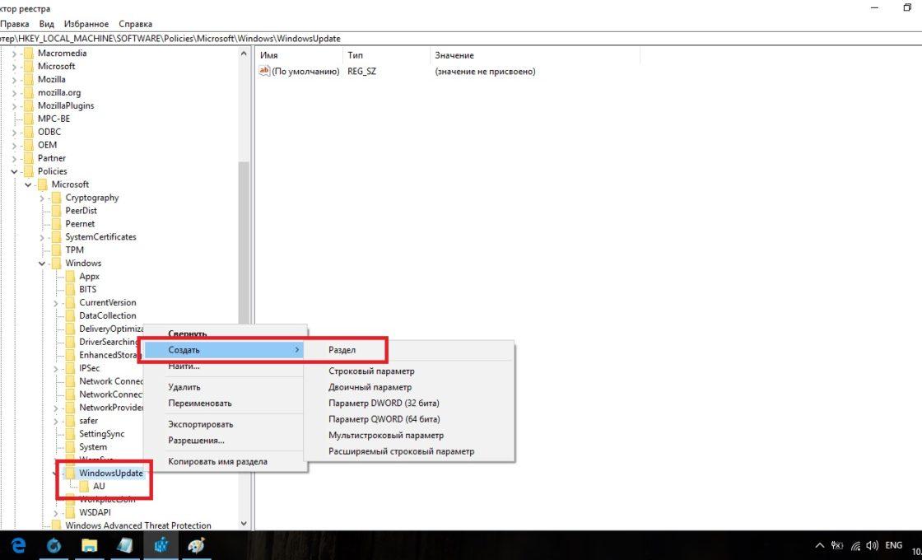The width and height of the screenshot is (922, 560).
Task: Choose Мультистроковый параметр
Action: (386, 436)
